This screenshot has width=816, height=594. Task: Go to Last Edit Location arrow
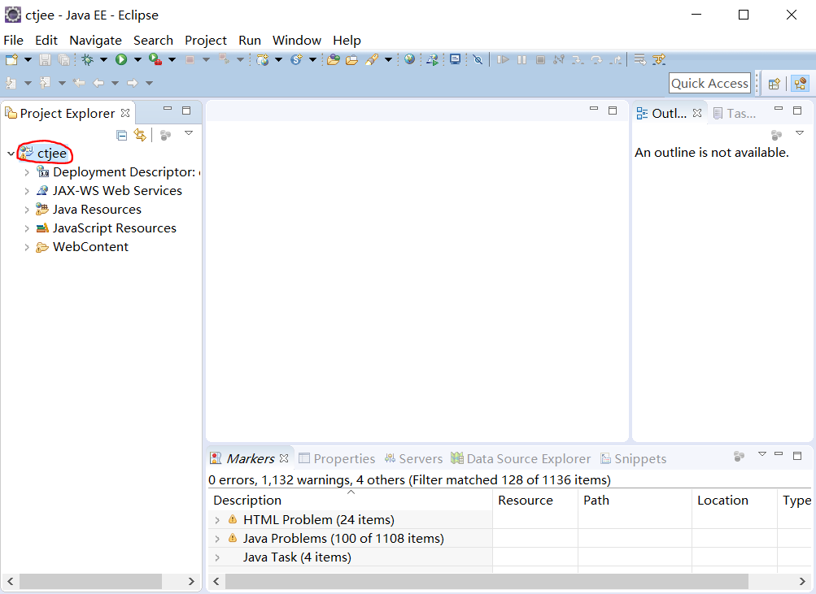(79, 83)
